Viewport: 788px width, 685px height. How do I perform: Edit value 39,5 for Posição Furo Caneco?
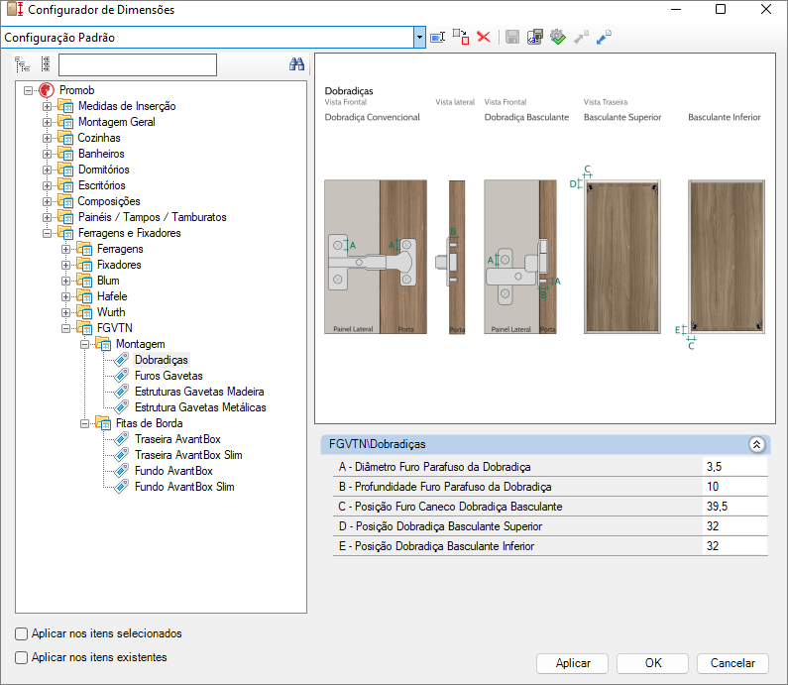[734, 507]
